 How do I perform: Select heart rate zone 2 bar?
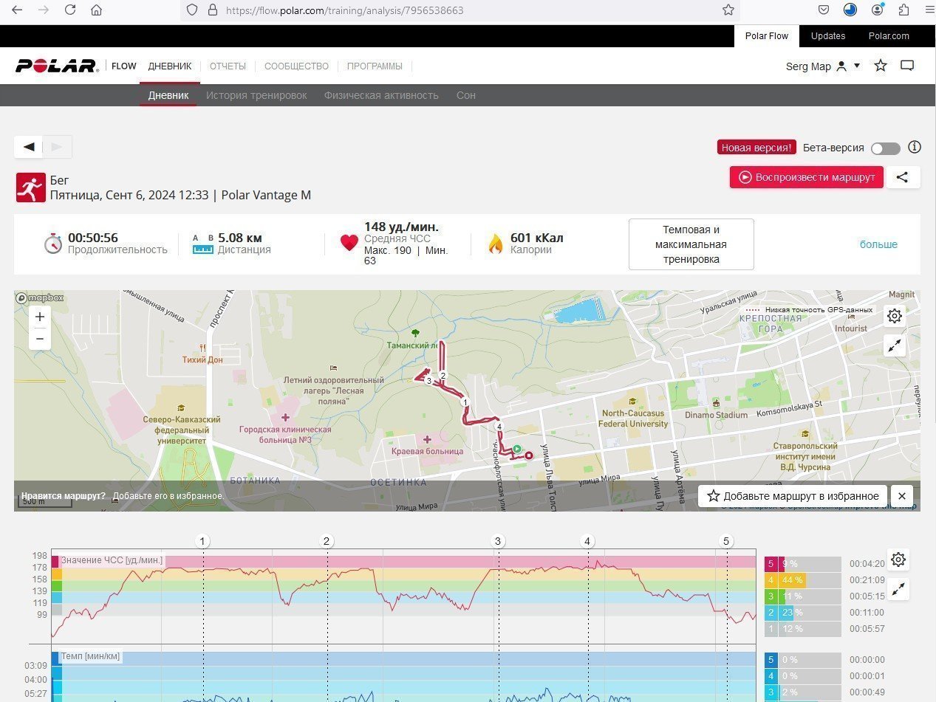tap(802, 613)
